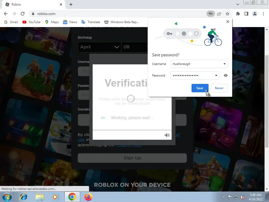Open Windows Media Player from taskbar

(x=56, y=197)
